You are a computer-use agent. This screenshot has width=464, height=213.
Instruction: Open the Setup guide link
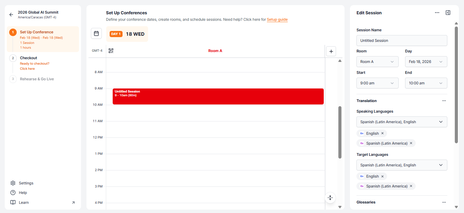[277, 20]
